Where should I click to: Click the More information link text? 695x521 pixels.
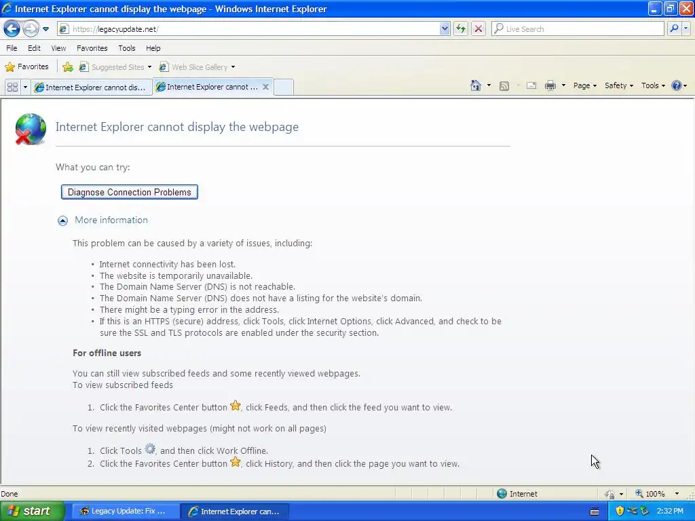tap(111, 220)
